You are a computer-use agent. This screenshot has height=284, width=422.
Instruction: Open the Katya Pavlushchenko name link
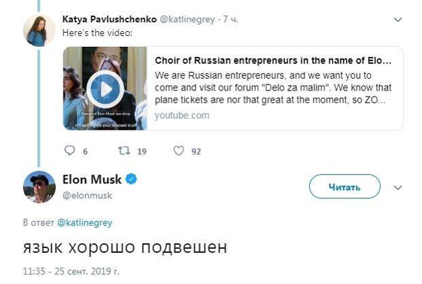tap(109, 20)
